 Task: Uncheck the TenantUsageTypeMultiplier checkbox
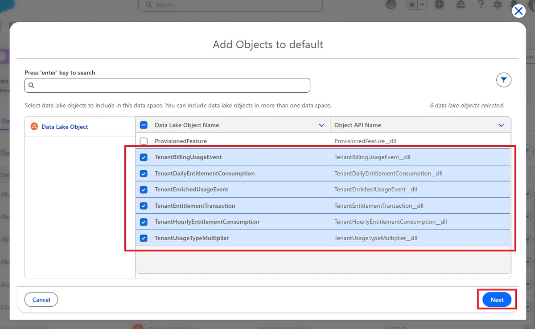click(144, 238)
